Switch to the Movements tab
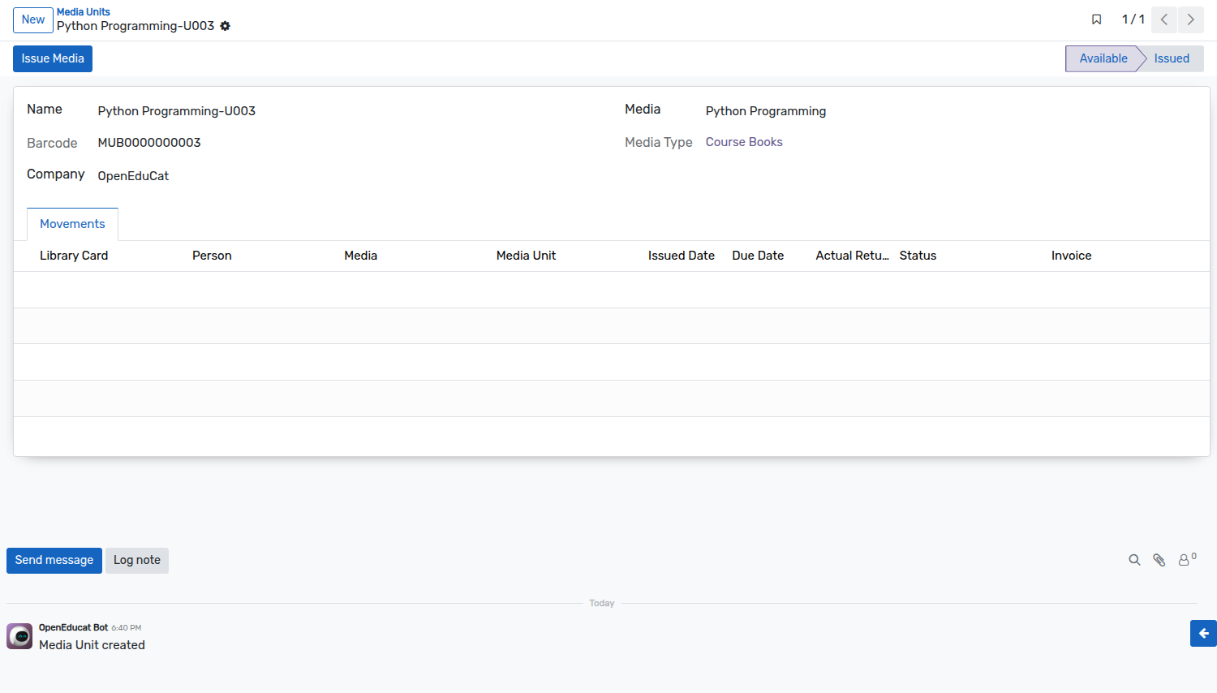 (x=72, y=224)
